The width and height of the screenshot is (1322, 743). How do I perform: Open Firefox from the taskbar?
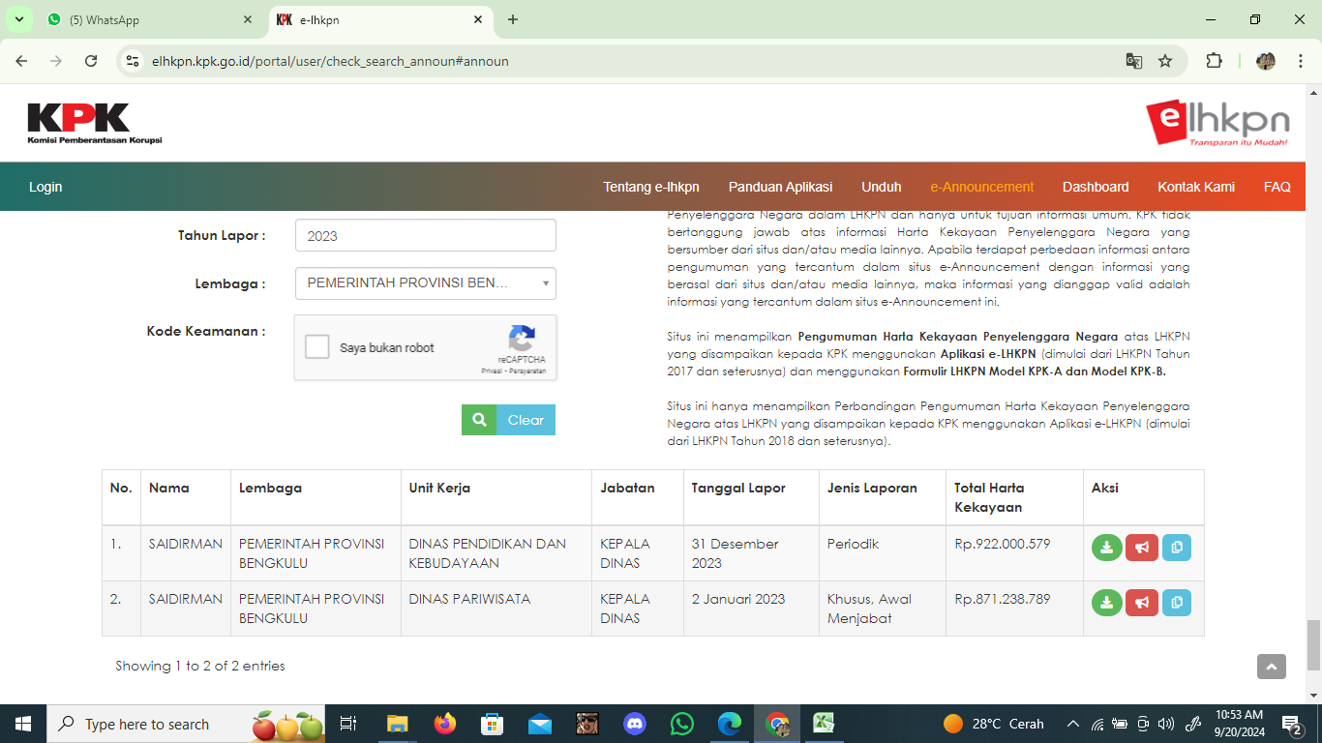pyautogui.click(x=445, y=724)
